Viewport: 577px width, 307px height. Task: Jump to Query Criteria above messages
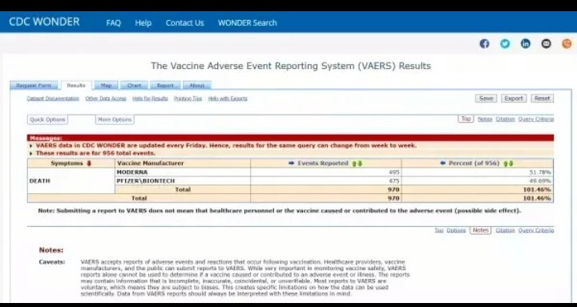click(x=536, y=119)
